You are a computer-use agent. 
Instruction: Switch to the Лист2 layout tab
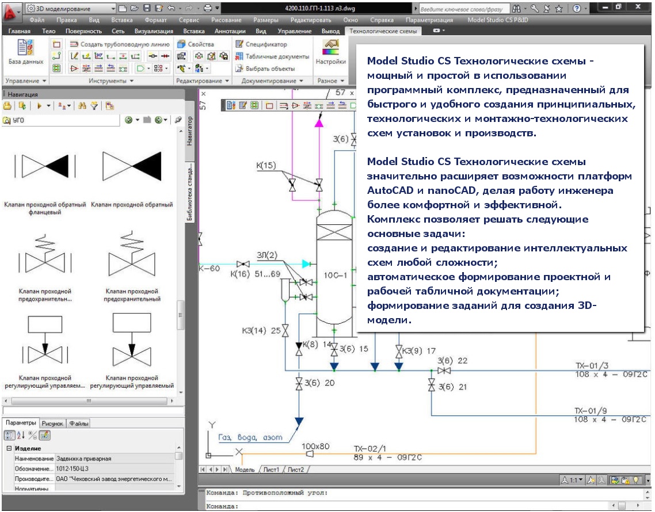295,469
